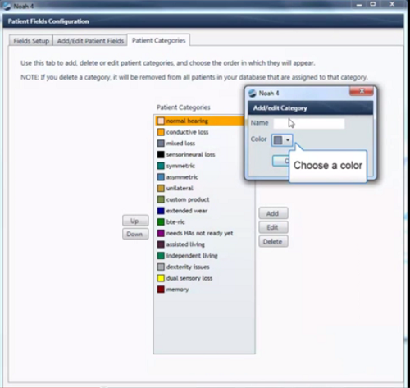
Task: Click the navy swatch beside extended wear
Action: click(x=161, y=211)
